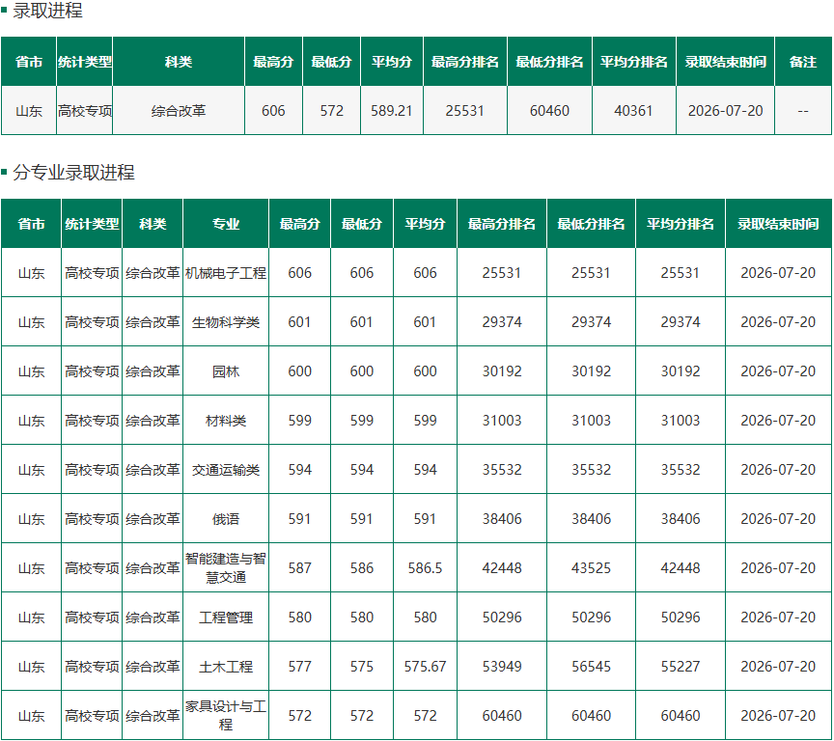Select the 577 highest score cell
This screenshot has height=741, width=834.
click(299, 667)
